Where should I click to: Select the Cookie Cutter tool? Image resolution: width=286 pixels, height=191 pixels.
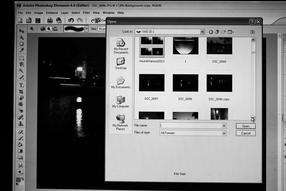click(21, 98)
